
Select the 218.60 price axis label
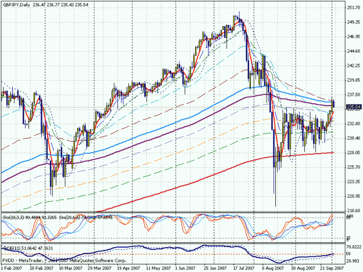point(354,211)
